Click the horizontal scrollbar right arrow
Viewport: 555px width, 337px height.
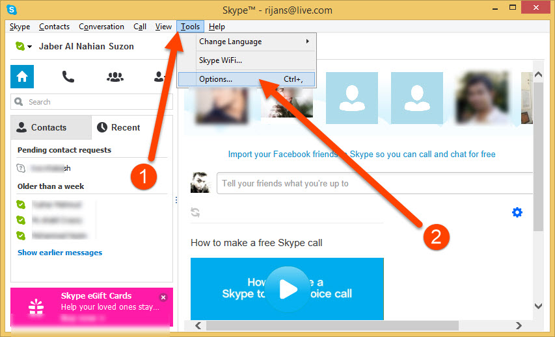click(x=519, y=325)
